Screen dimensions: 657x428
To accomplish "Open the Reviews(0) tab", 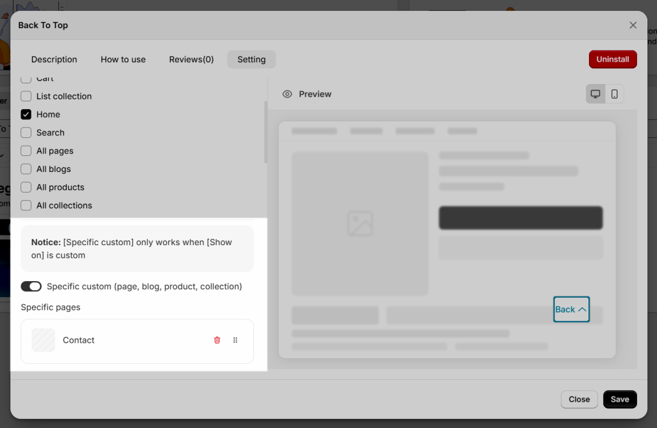I will [x=191, y=60].
